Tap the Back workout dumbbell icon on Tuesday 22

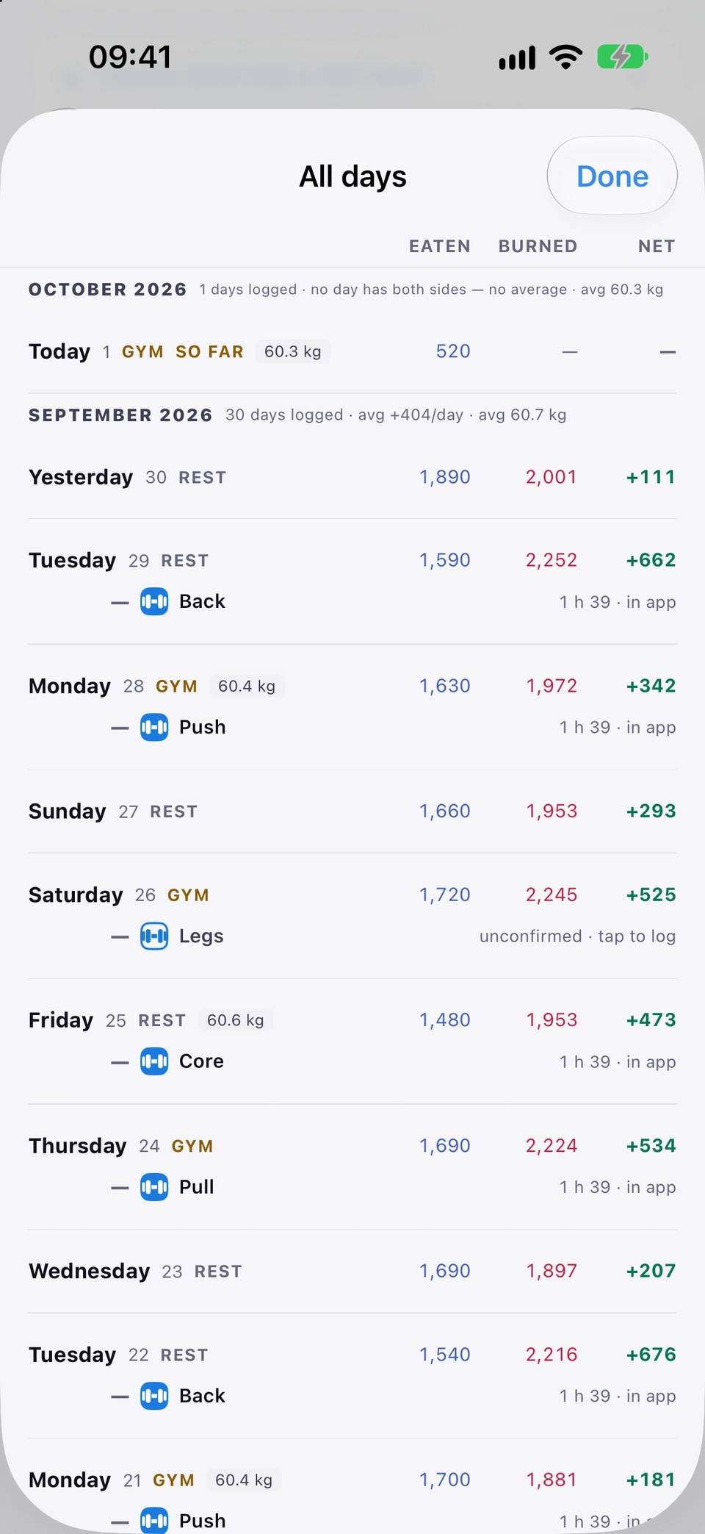[x=154, y=1396]
